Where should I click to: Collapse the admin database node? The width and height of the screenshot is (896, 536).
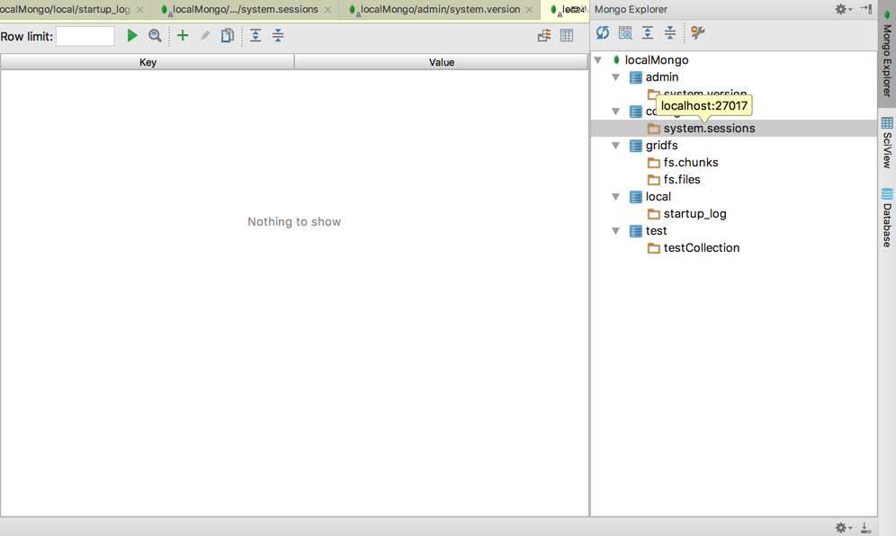tap(615, 77)
